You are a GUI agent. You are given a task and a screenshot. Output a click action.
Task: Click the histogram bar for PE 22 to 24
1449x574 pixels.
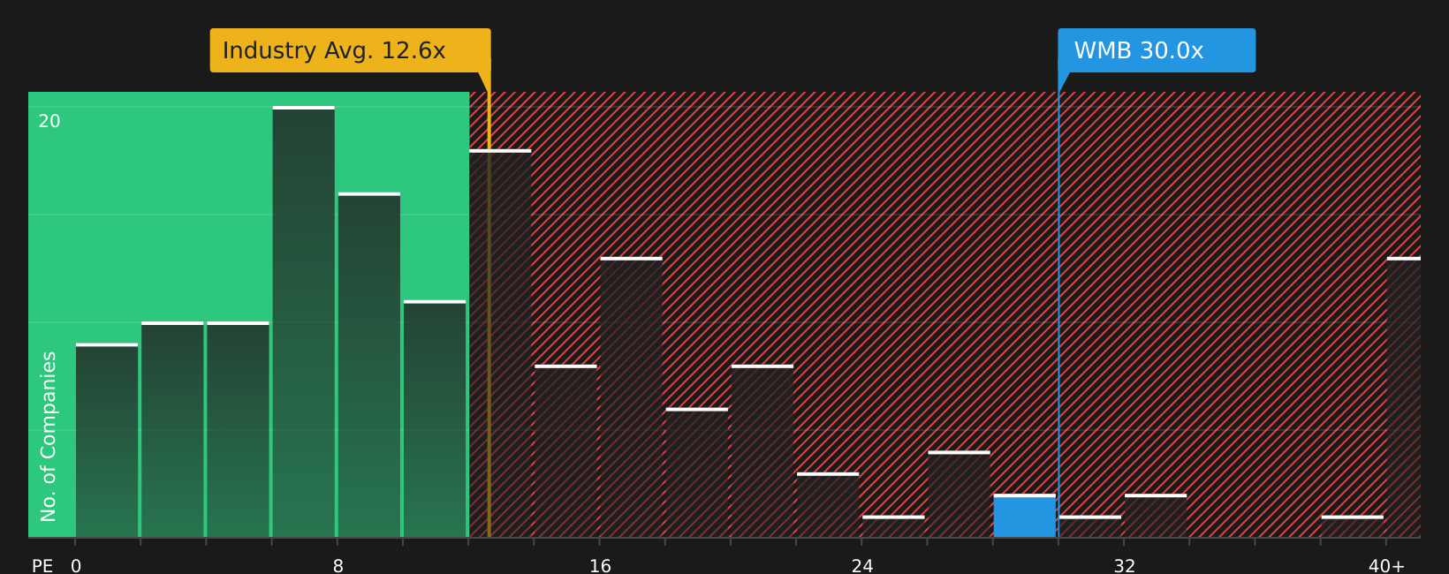(x=828, y=505)
